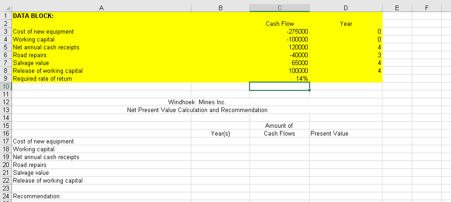Select the 14% rate cell
The height and width of the screenshot is (202, 451).
pos(280,78)
